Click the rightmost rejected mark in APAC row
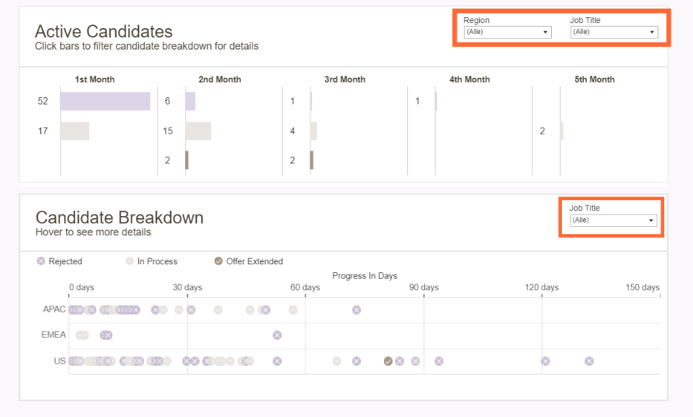Viewport: 693px width, 417px height. 357,310
